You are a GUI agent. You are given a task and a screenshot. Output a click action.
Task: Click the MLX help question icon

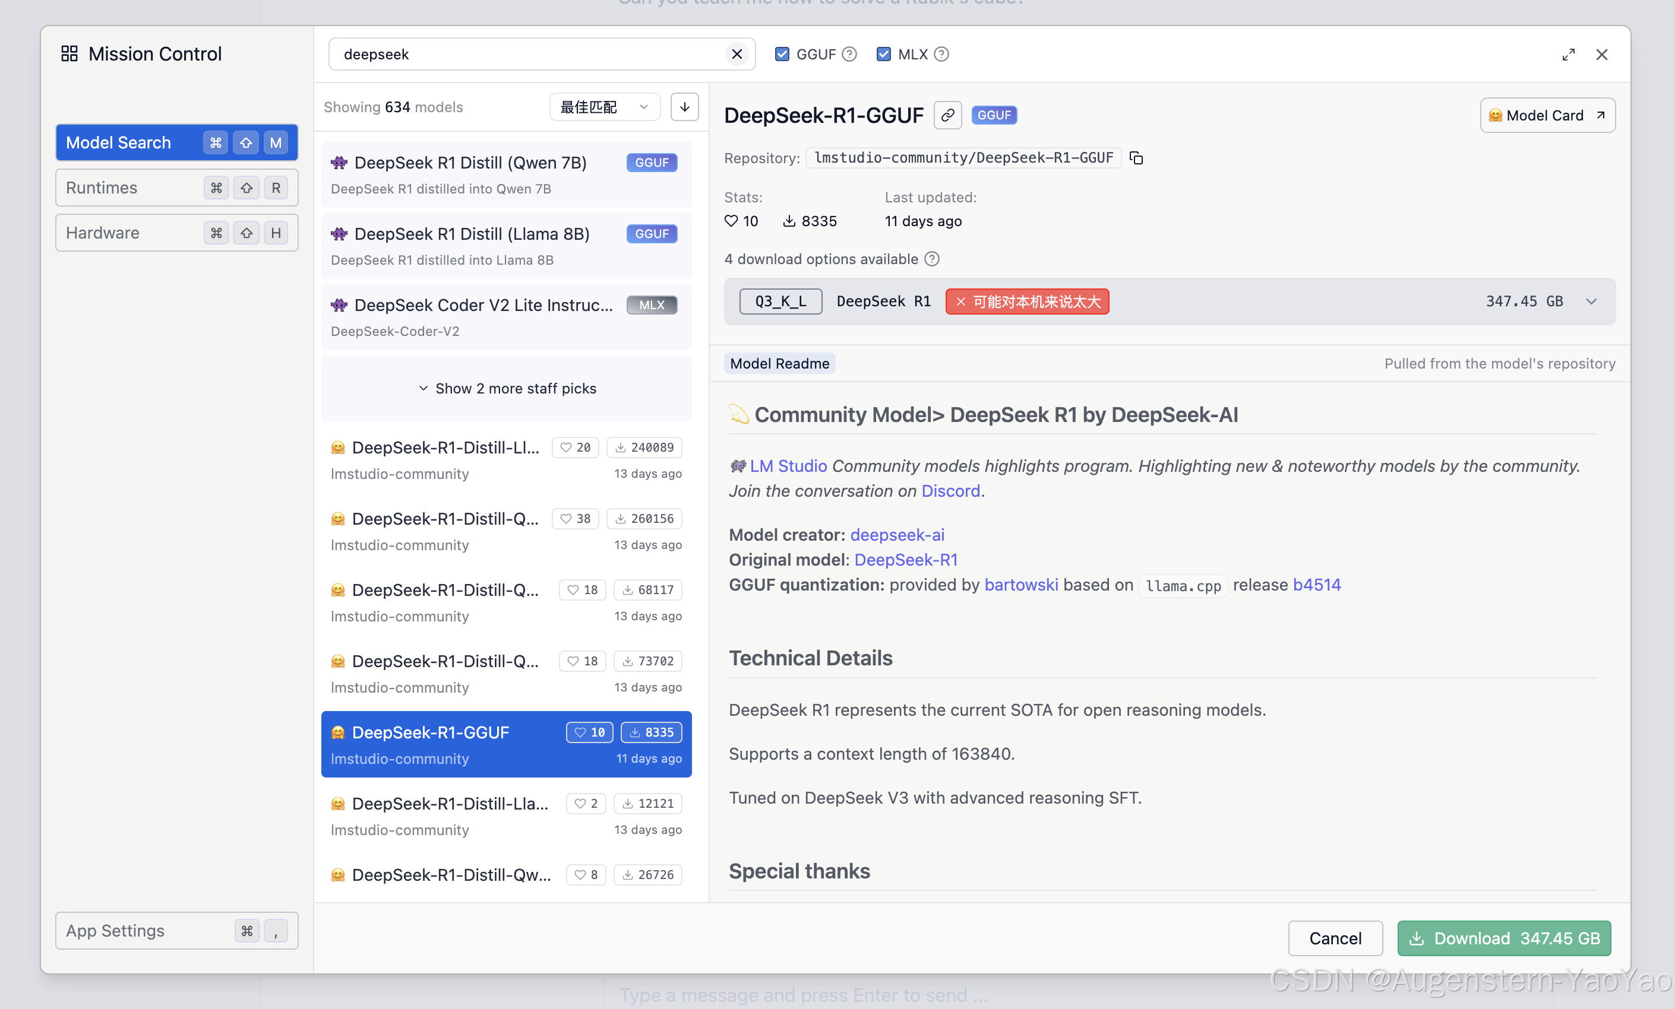(941, 53)
